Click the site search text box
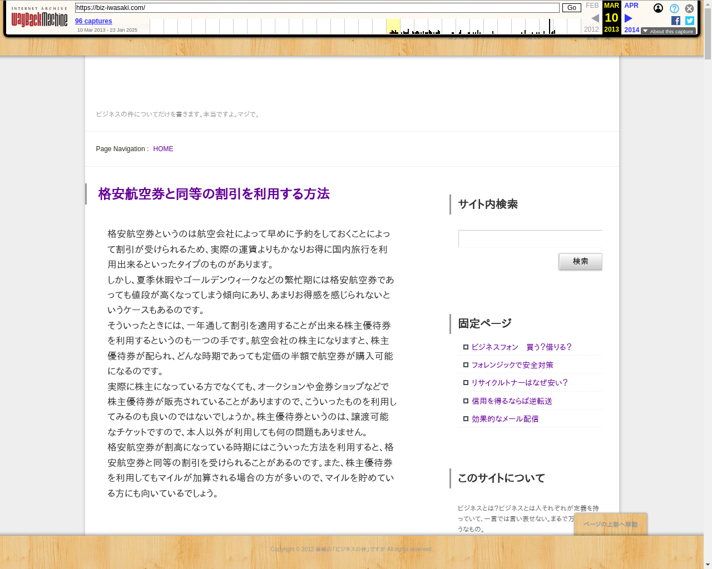 530,239
